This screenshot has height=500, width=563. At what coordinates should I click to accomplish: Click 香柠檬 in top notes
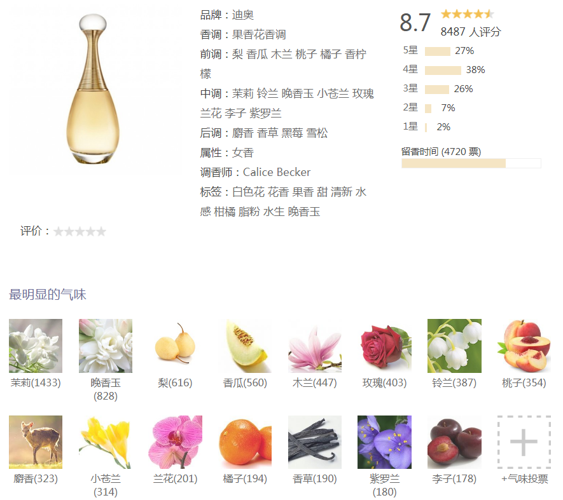(x=356, y=55)
